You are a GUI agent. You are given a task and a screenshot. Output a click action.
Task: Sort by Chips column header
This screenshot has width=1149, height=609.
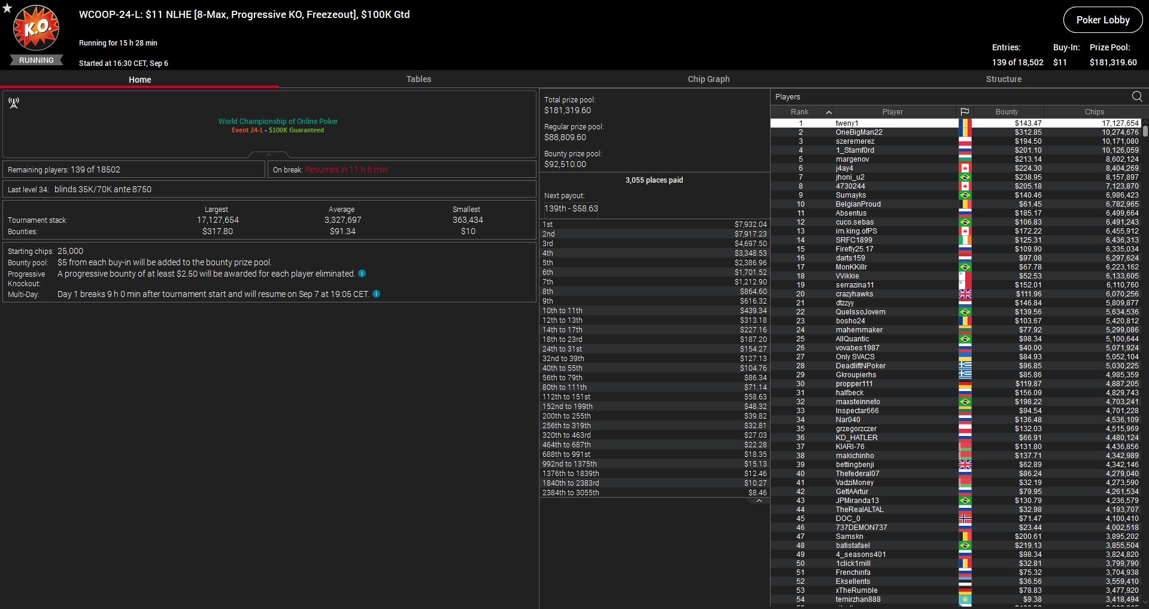click(1094, 112)
